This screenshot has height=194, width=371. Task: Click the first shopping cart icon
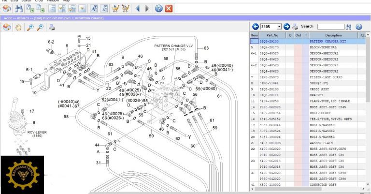tap(115, 8)
